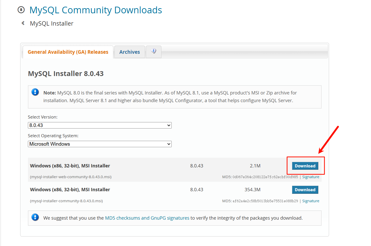This screenshot has height=246, width=371.
Task: Download the 2.1M web MSI installer
Action: tap(305, 166)
